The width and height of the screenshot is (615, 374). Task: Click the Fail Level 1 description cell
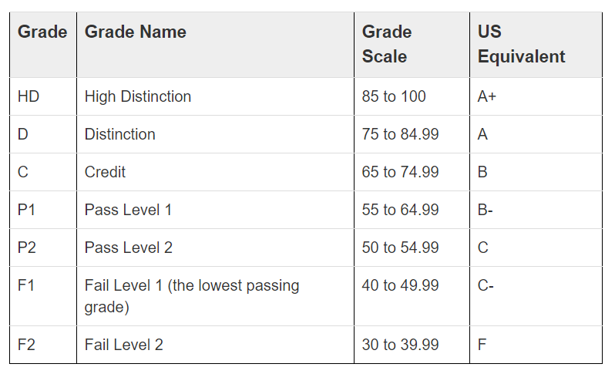click(191, 296)
